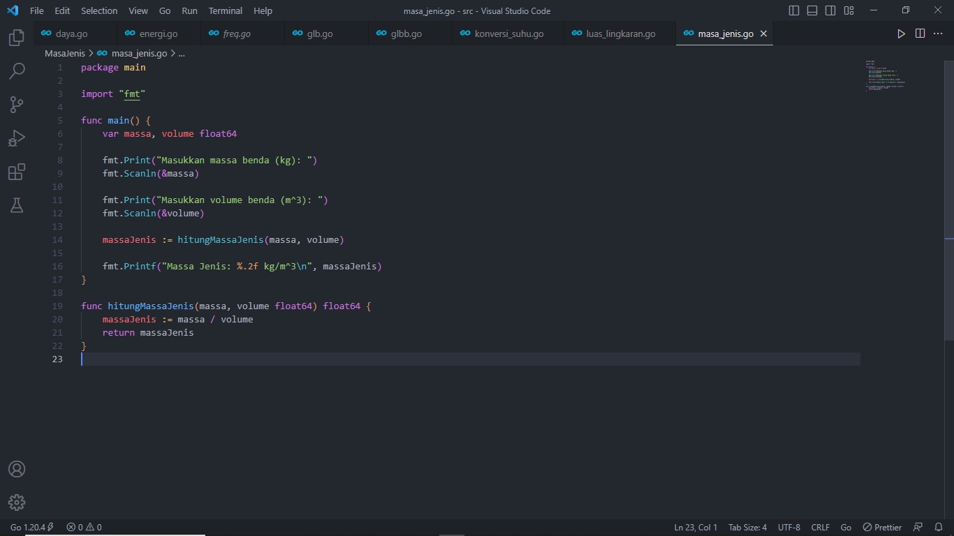Open the Customize Layout icon
954x536 pixels.
pyautogui.click(x=849, y=10)
